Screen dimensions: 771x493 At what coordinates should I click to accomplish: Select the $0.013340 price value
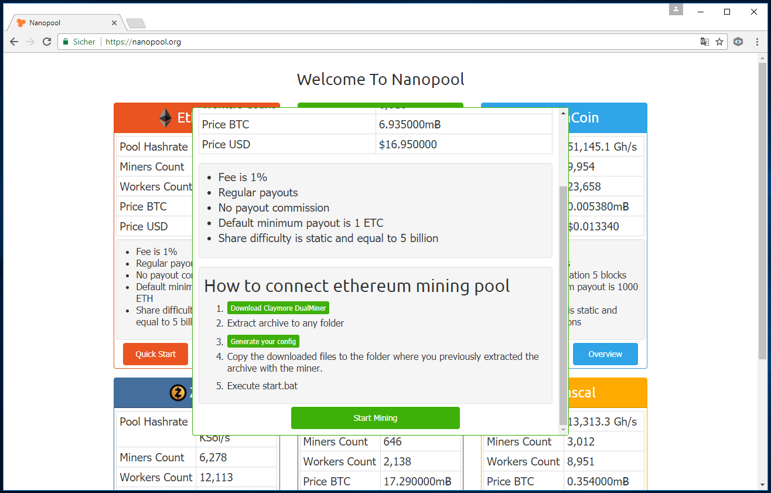[593, 227]
